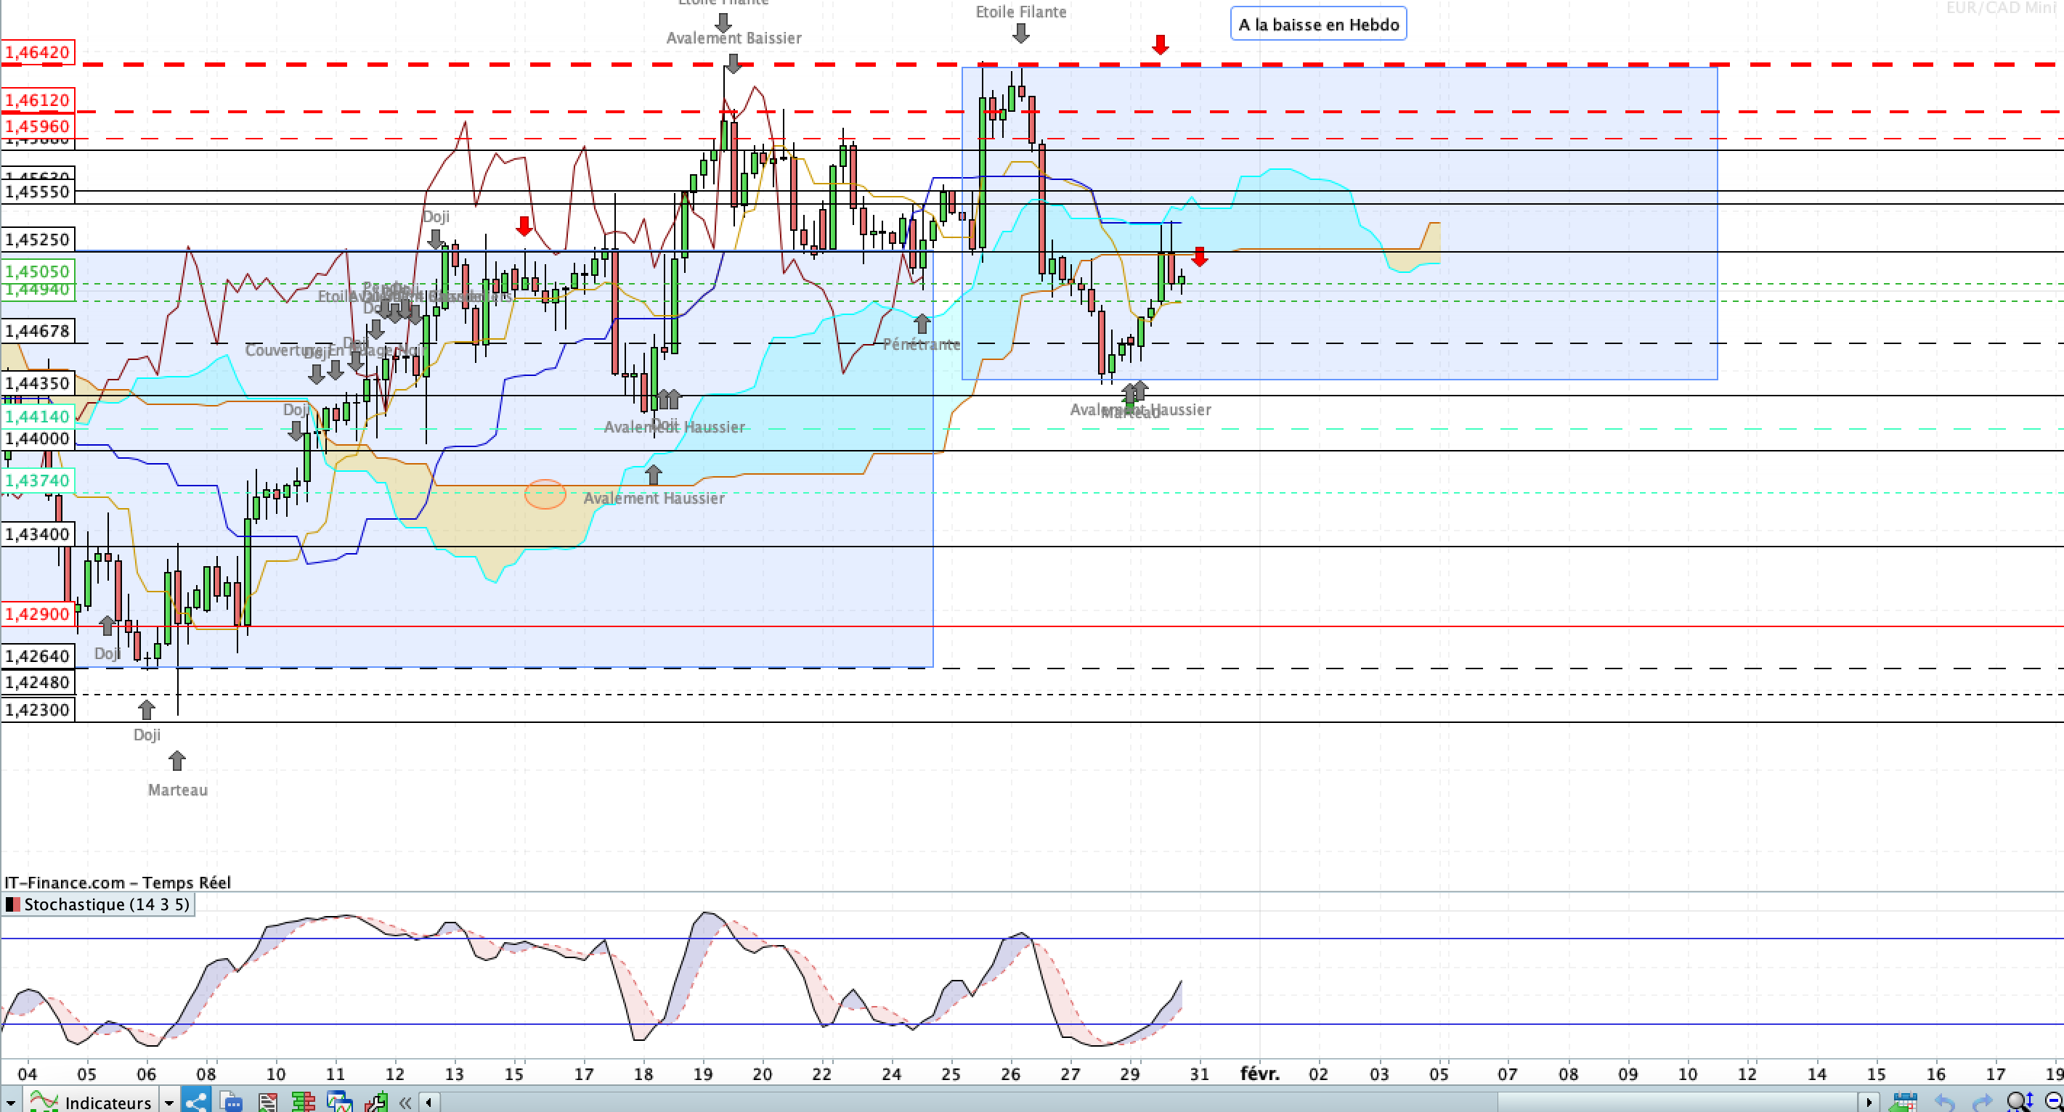Click the duplicate chart windows icon

pos(339,1102)
